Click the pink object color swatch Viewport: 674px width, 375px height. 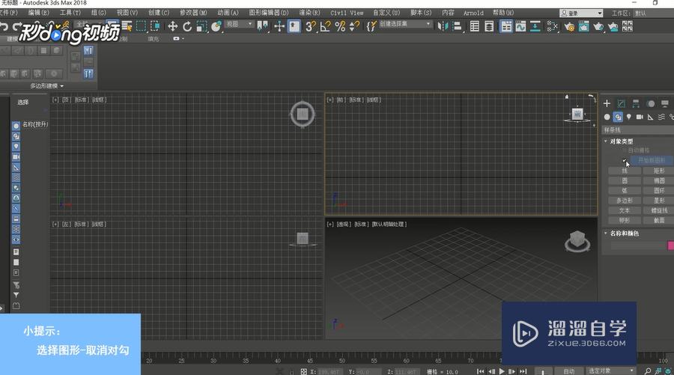tap(670, 246)
